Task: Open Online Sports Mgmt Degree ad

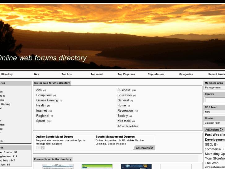Action: point(54,137)
